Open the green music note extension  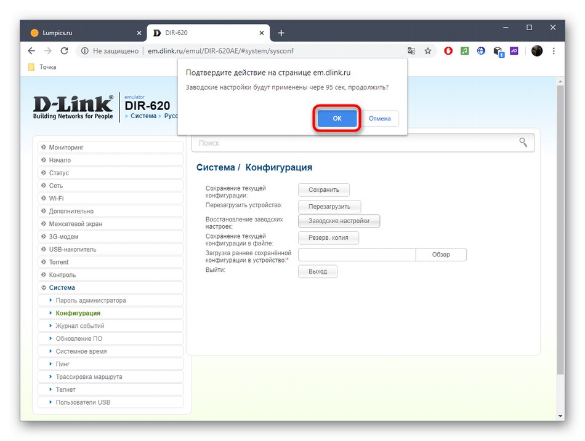(464, 50)
